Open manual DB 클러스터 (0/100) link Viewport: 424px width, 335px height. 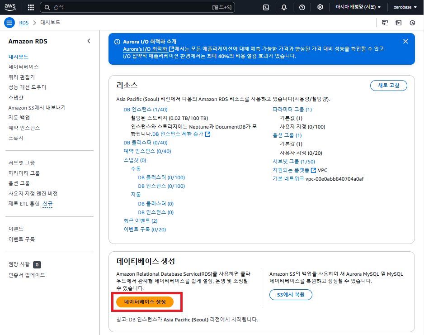click(161, 177)
